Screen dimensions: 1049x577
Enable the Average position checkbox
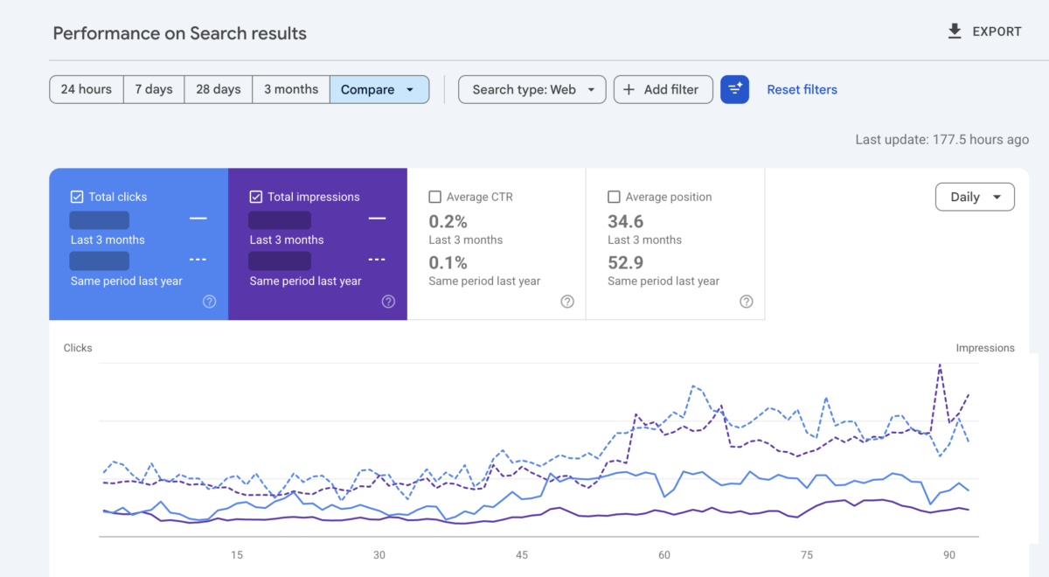pos(614,197)
